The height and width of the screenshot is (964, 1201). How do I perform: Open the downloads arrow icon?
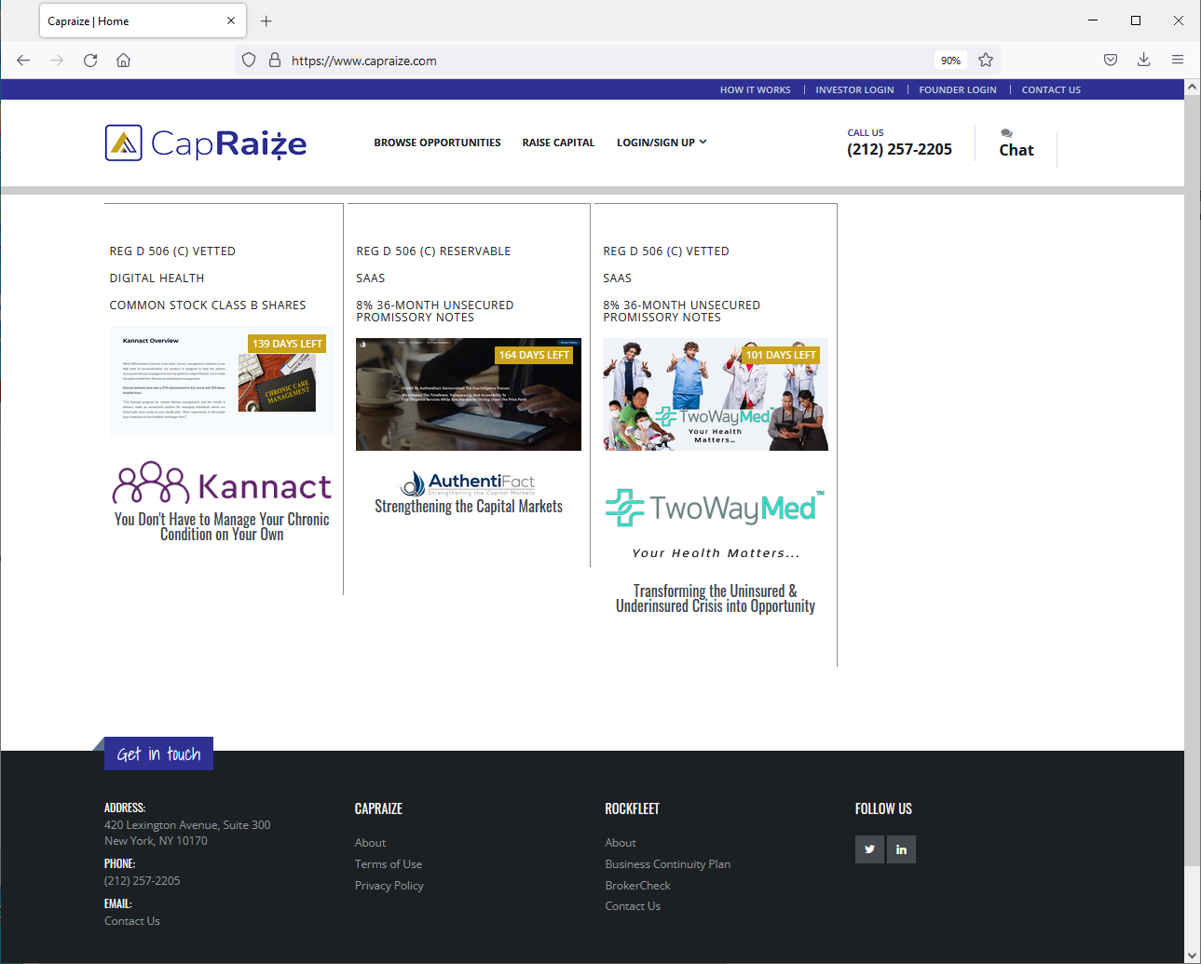click(1144, 61)
